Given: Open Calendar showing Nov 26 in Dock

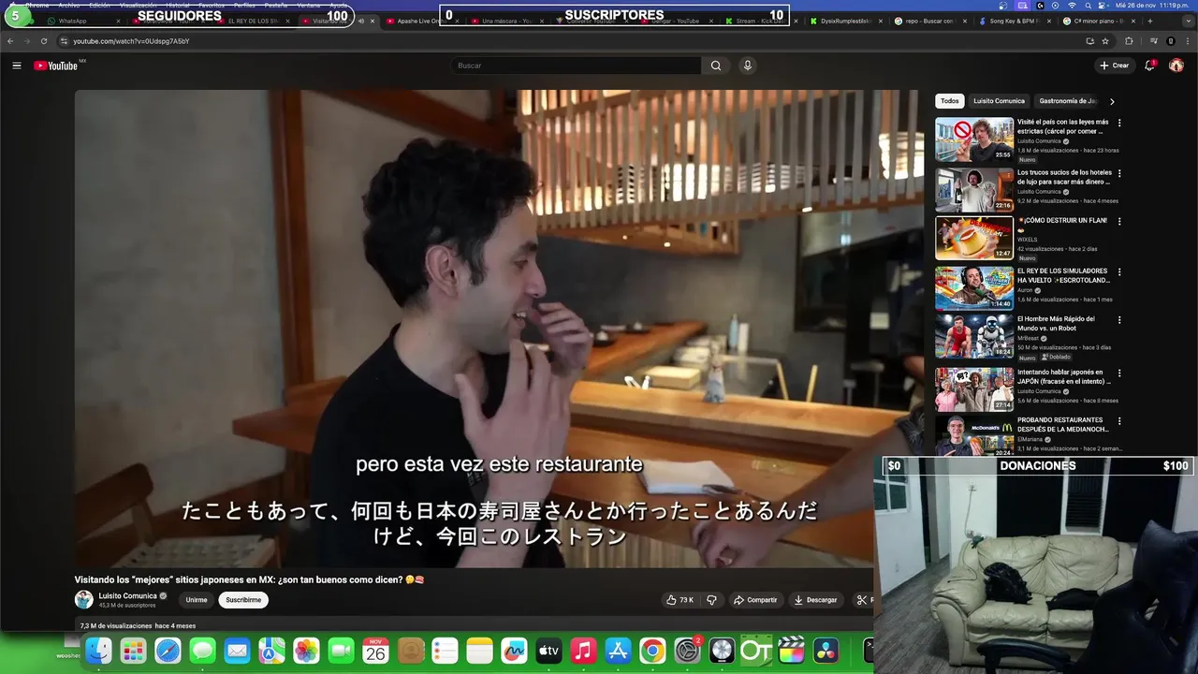Looking at the screenshot, I should tap(375, 651).
